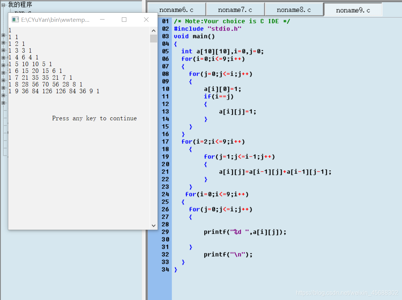Click the 'for(i=2;i<=9;i++)' loop line
This screenshot has height=300, width=402.
click(x=213, y=141)
